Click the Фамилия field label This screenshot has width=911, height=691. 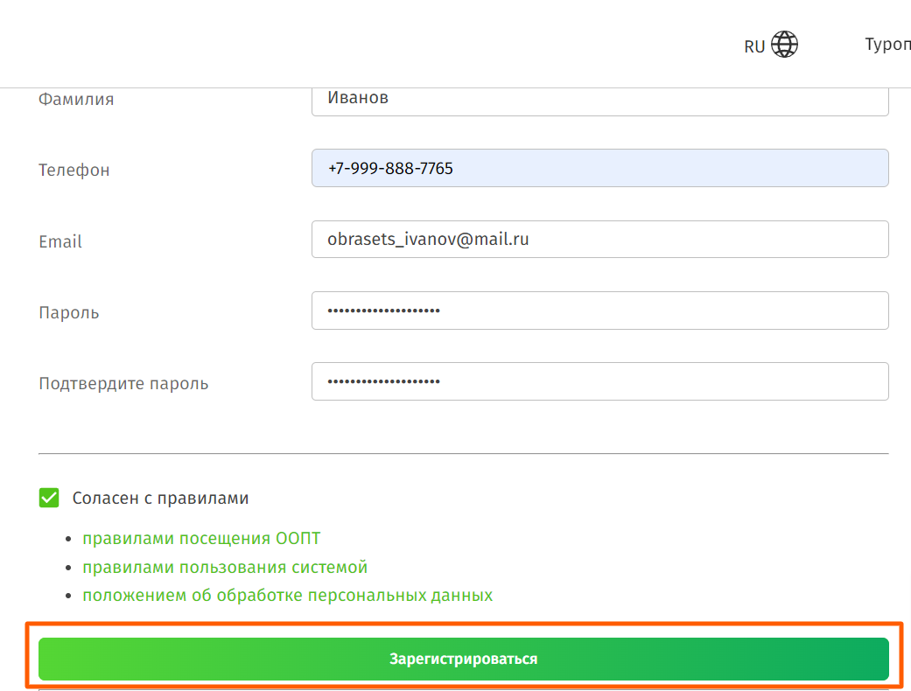(76, 100)
